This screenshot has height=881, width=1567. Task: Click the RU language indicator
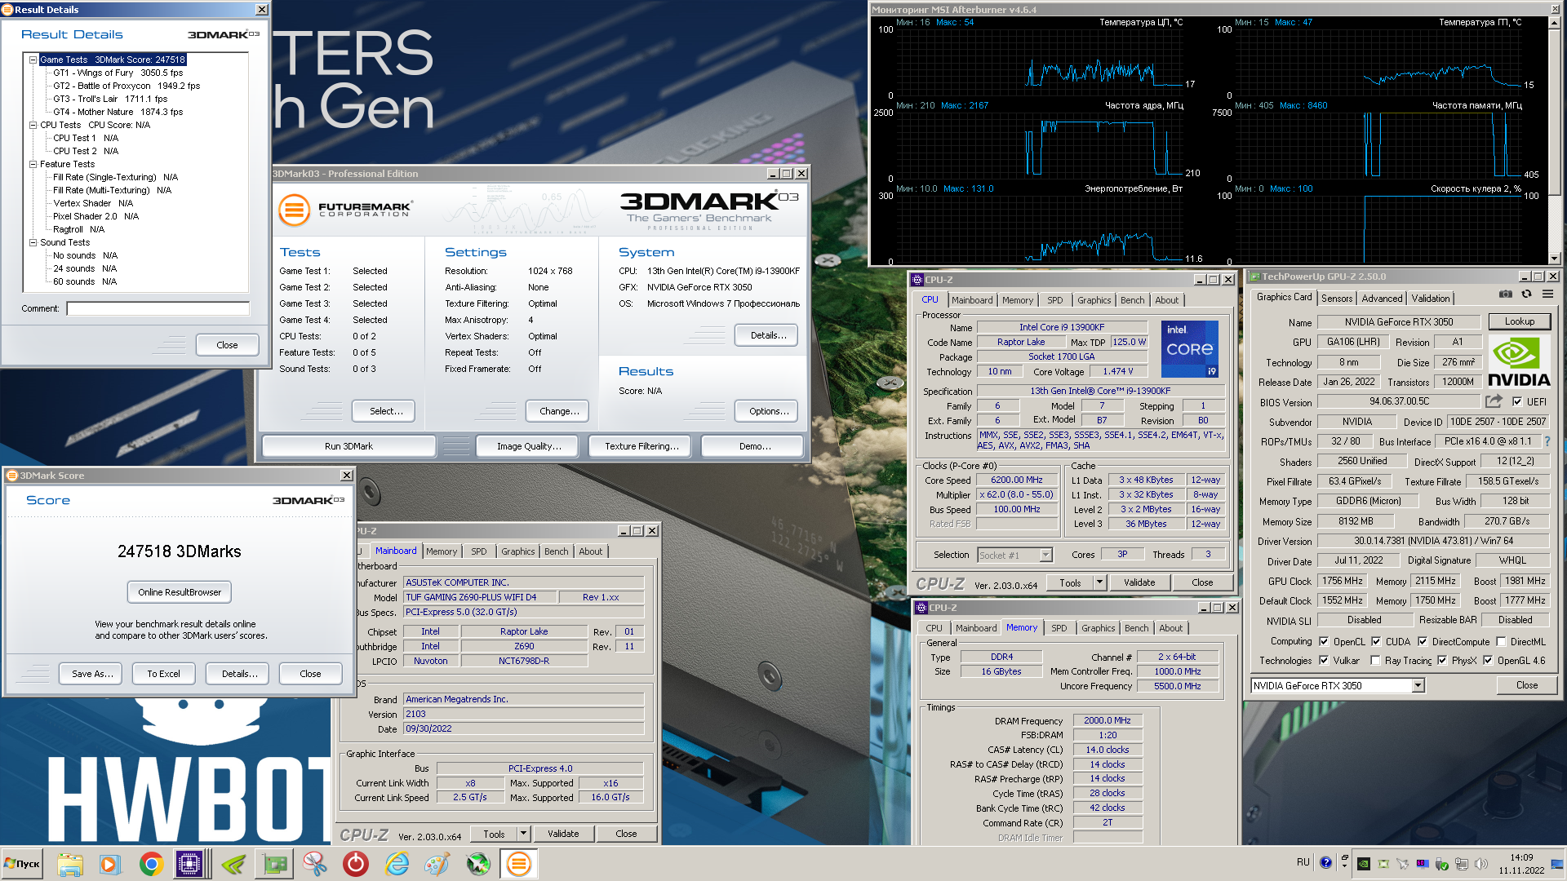(x=1303, y=862)
